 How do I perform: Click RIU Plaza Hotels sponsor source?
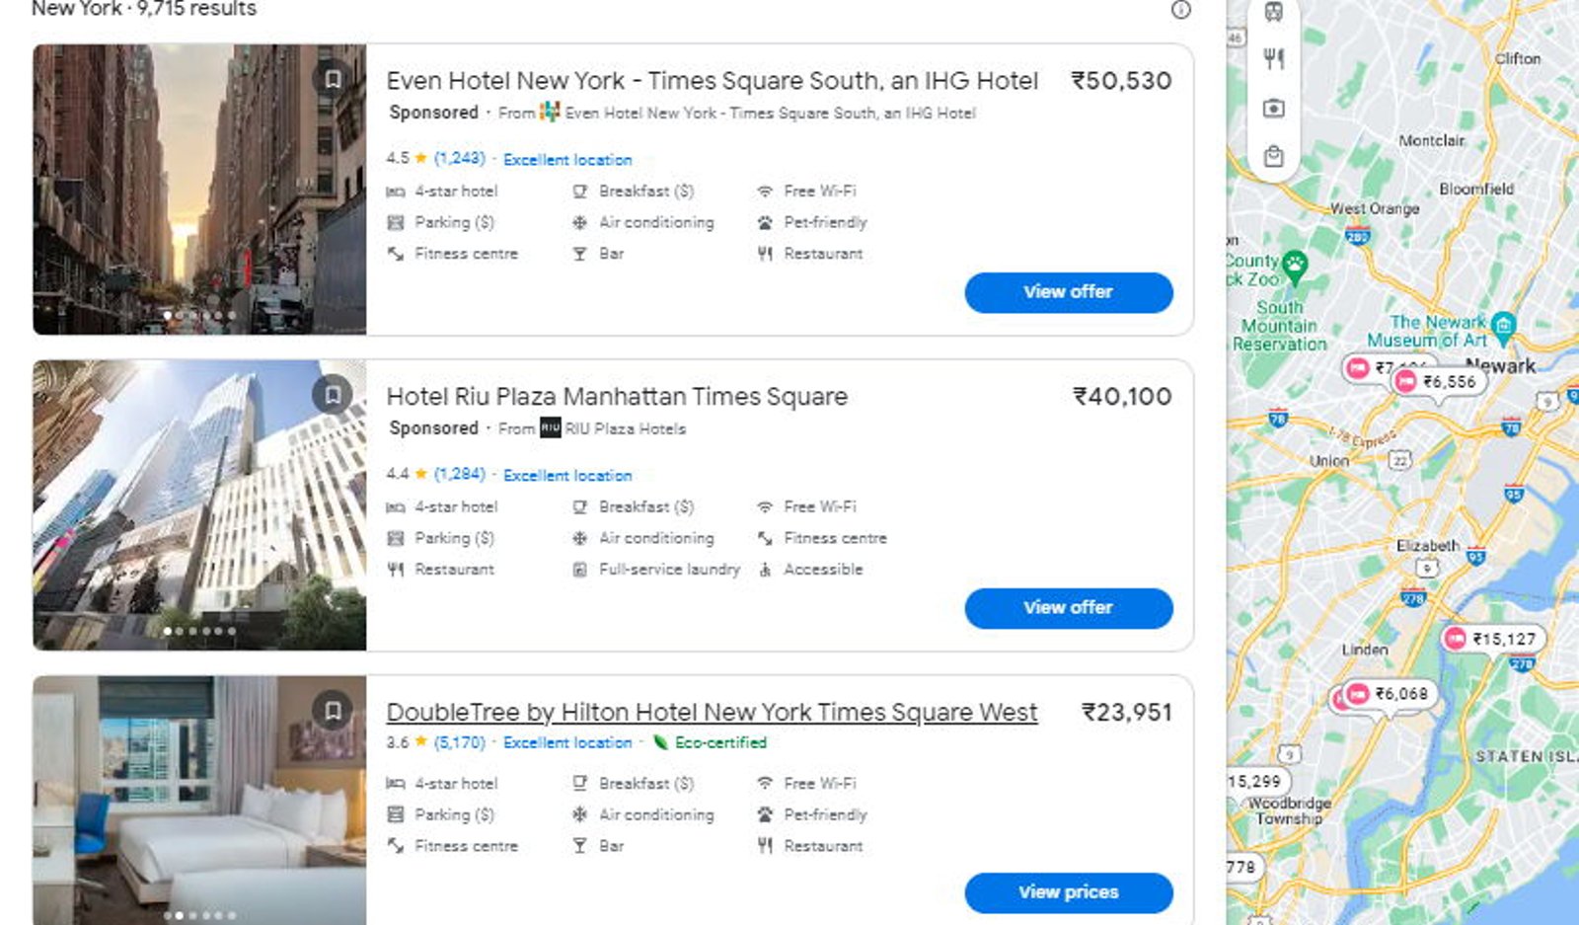[625, 428]
